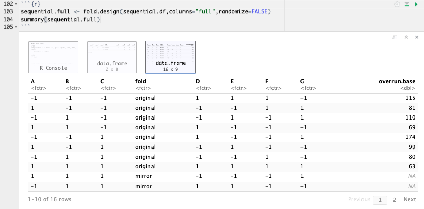Image resolution: width=424 pixels, height=209 pixels.
Task: Clear the chunk output
Action: 417,37
